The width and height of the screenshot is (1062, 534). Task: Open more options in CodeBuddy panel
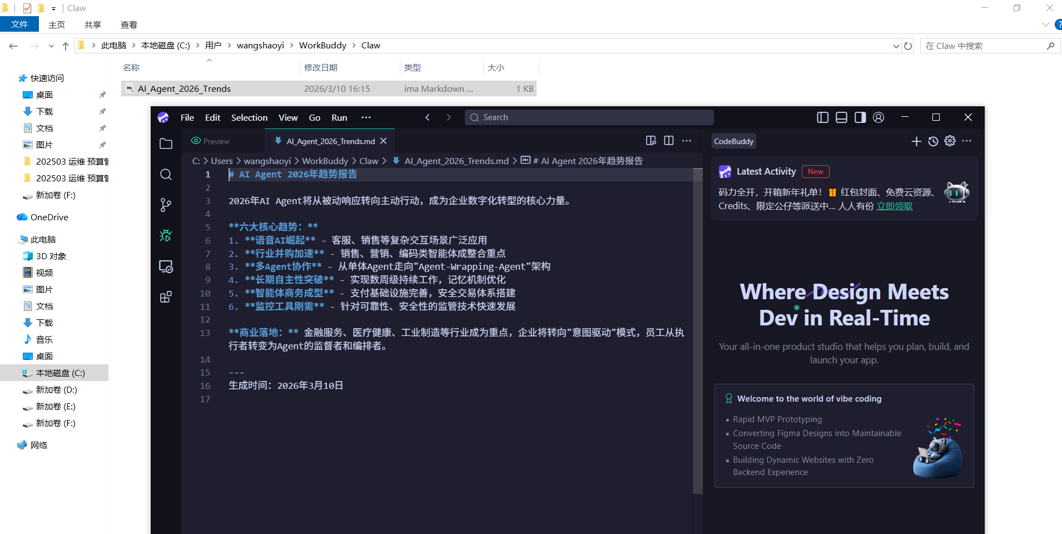coord(967,141)
